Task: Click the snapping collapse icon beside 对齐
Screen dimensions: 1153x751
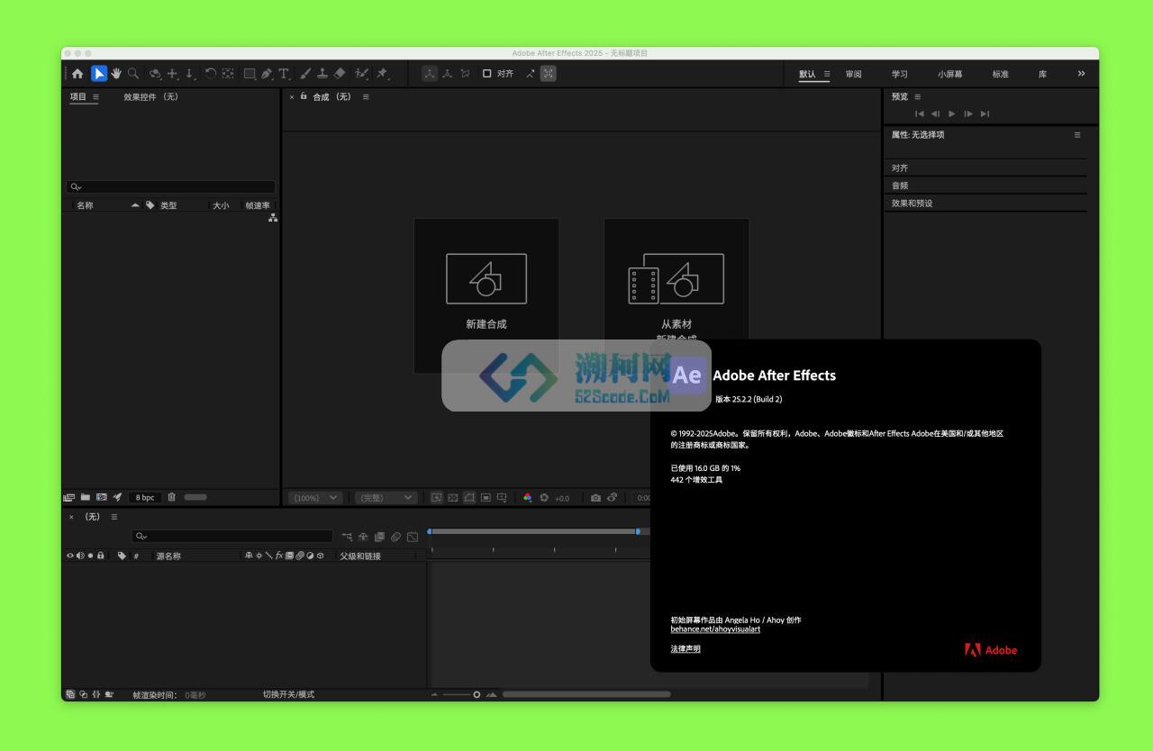Action: pyautogui.click(x=531, y=74)
